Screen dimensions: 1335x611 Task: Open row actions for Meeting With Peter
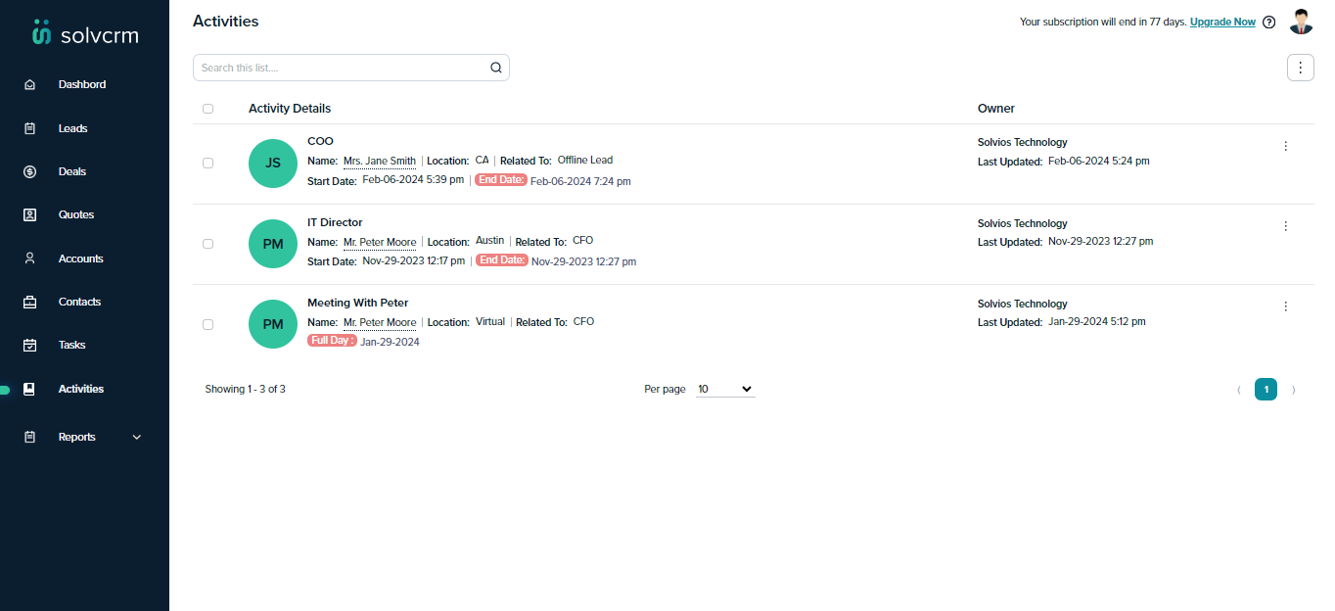[1286, 306]
